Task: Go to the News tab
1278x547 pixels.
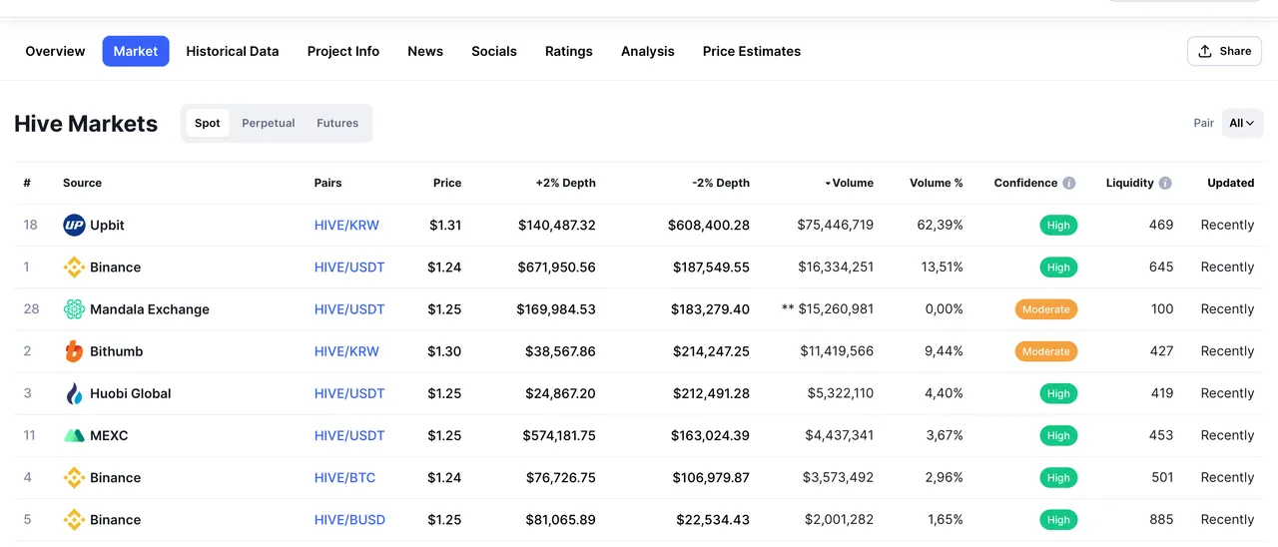Action: (x=425, y=51)
